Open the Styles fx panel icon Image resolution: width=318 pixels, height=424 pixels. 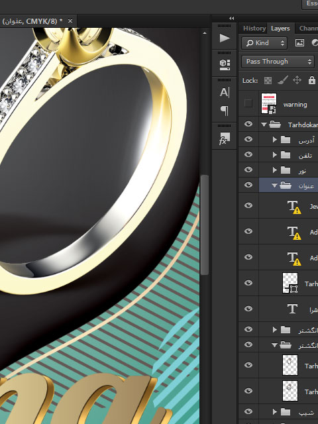tap(225, 138)
